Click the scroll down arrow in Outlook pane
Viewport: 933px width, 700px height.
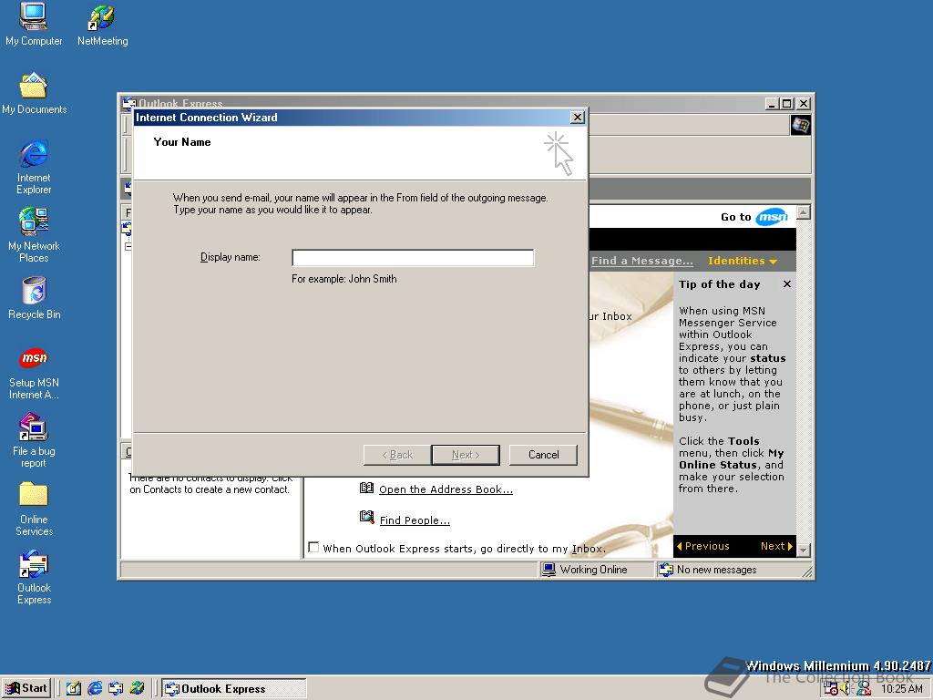[x=804, y=550]
